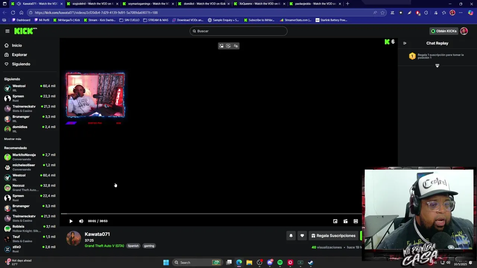The image size is (477, 268).
Task: Click the KICK logo
Action: pos(25,31)
